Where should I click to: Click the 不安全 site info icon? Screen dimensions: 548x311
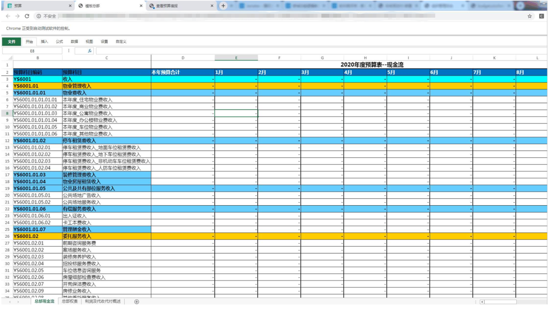(39, 16)
